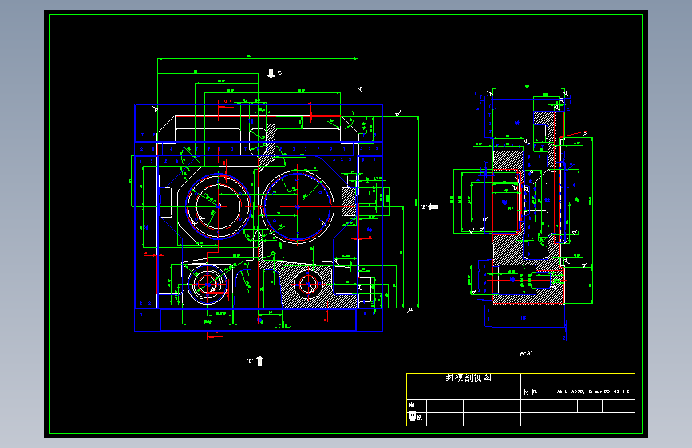The height and width of the screenshot is (448, 692).
Task: Select the title text 封模剖视图
Action: 469,378
